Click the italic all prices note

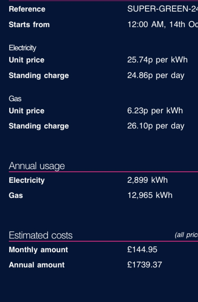pyautogui.click(x=186, y=235)
